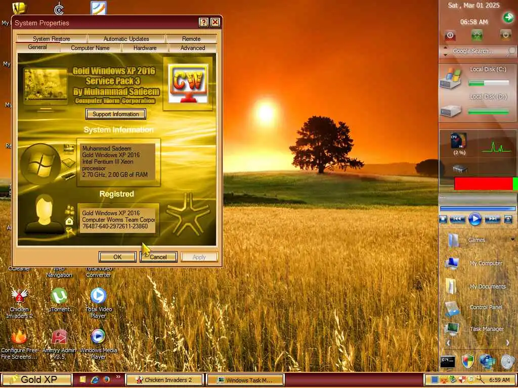Click the green arrow button near clock
Screen dimensions: 518x388
tap(508, 18)
